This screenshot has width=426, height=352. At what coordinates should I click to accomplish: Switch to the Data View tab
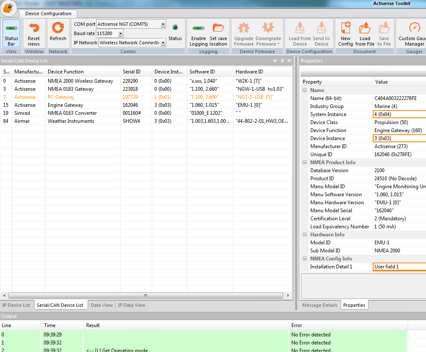point(102,305)
